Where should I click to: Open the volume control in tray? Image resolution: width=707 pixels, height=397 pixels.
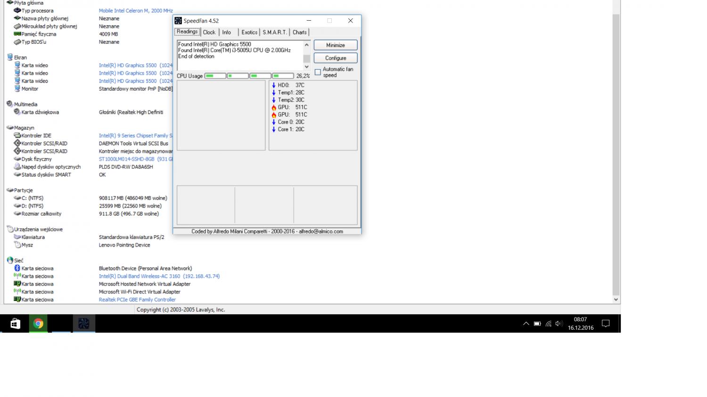tap(559, 324)
